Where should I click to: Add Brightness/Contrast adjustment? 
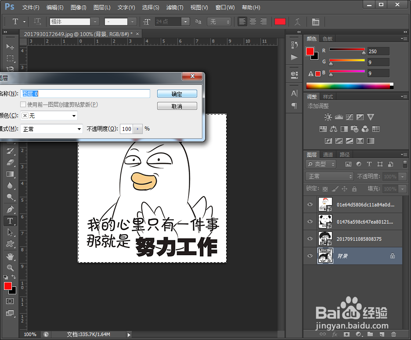(328, 117)
